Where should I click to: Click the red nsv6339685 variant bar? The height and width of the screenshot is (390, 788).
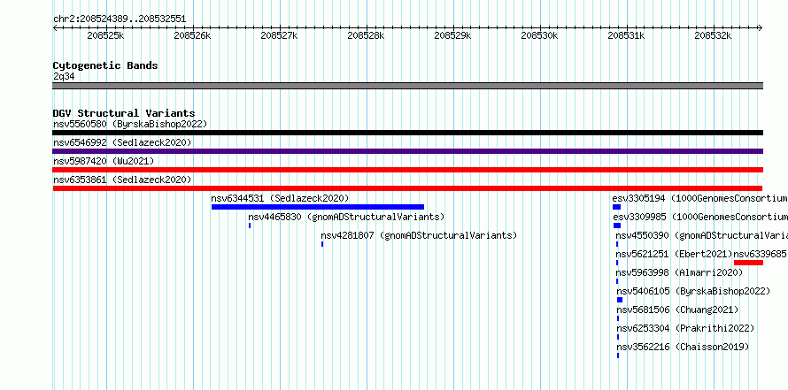coord(748,263)
